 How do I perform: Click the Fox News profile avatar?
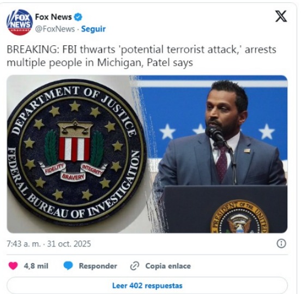(x=20, y=22)
